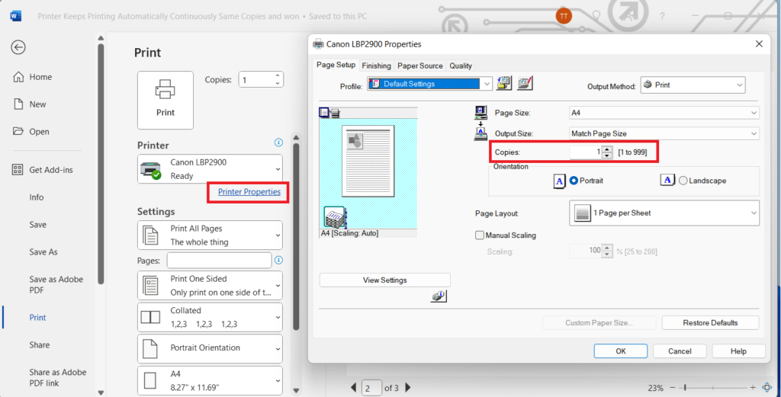Decrease Word copies with down arrow
Viewport: 781px width, 397px height.
[278, 84]
